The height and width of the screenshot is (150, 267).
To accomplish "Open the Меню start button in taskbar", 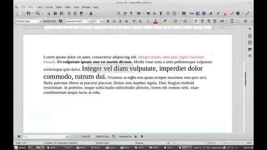I will (20, 147).
